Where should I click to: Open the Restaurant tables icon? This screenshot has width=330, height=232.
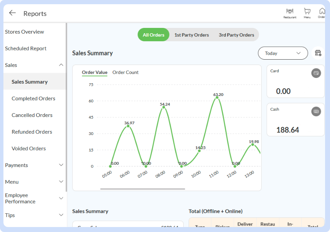pos(290,13)
